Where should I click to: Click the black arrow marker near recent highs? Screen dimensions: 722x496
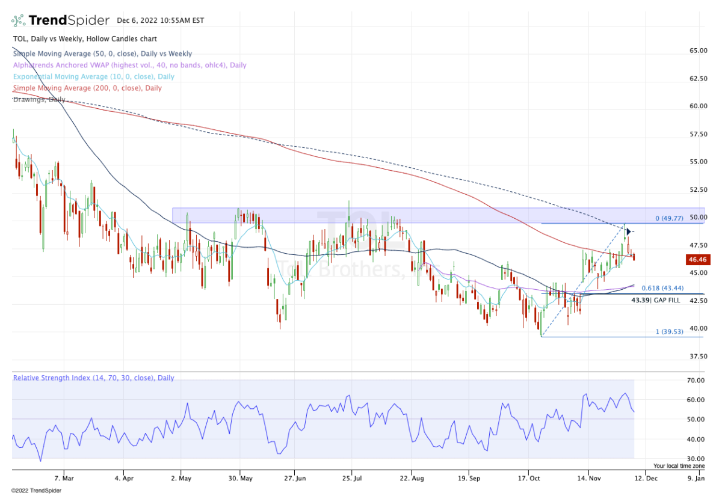tap(628, 231)
